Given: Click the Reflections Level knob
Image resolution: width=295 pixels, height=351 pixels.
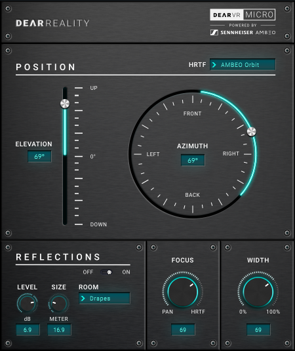Looking at the screenshot, I should (28, 303).
